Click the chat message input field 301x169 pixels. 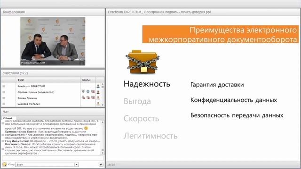tap(53, 158)
